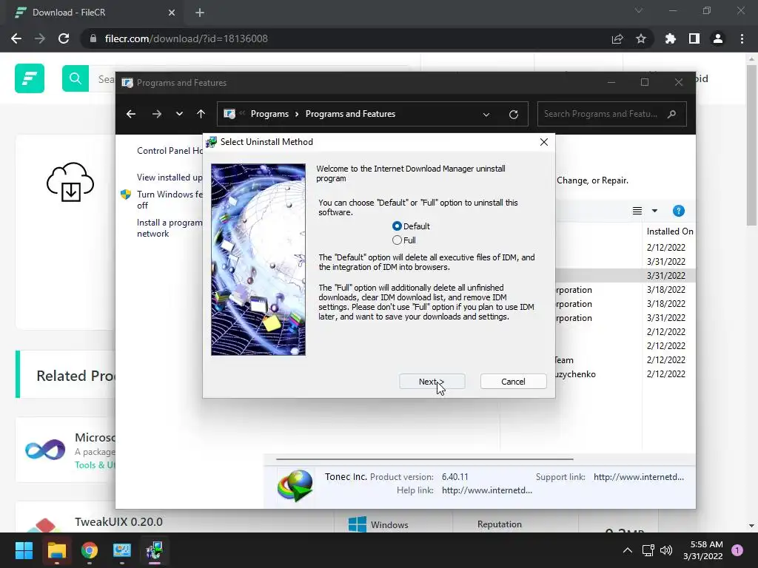Open Control Panel from the taskbar

(x=122, y=550)
